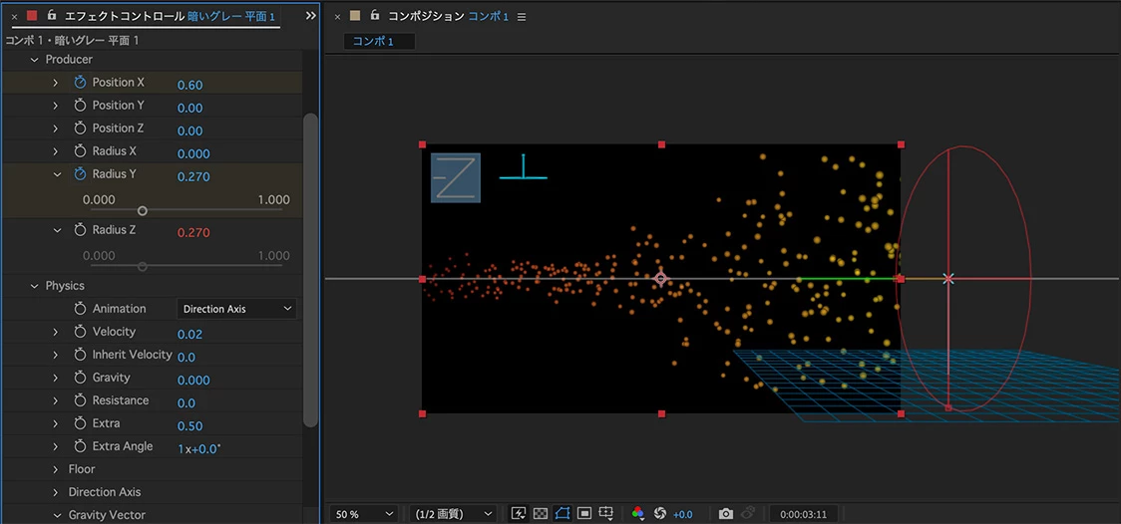Edit Extra value 0.50
Screen dimensions: 1121x524
190,426
